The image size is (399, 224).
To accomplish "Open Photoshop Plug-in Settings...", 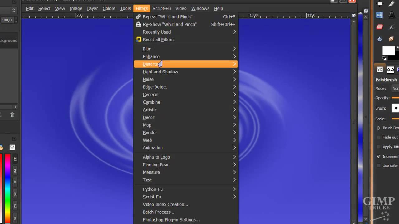I will tap(186, 220).
